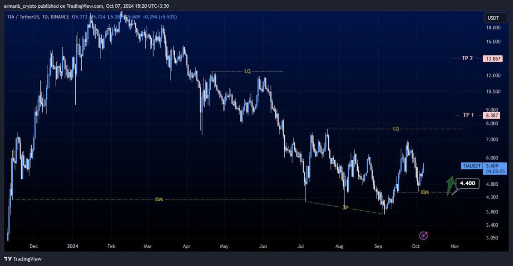Click the BINANCE exchange label
This screenshot has height=266, width=513.
(x=61, y=17)
